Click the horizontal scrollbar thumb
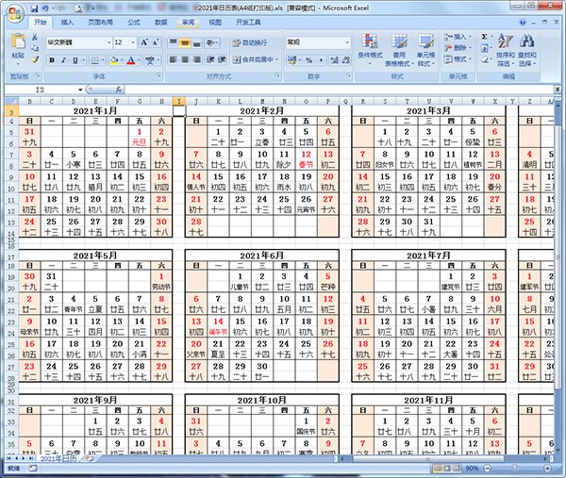The width and height of the screenshot is (566, 478). coord(427,458)
